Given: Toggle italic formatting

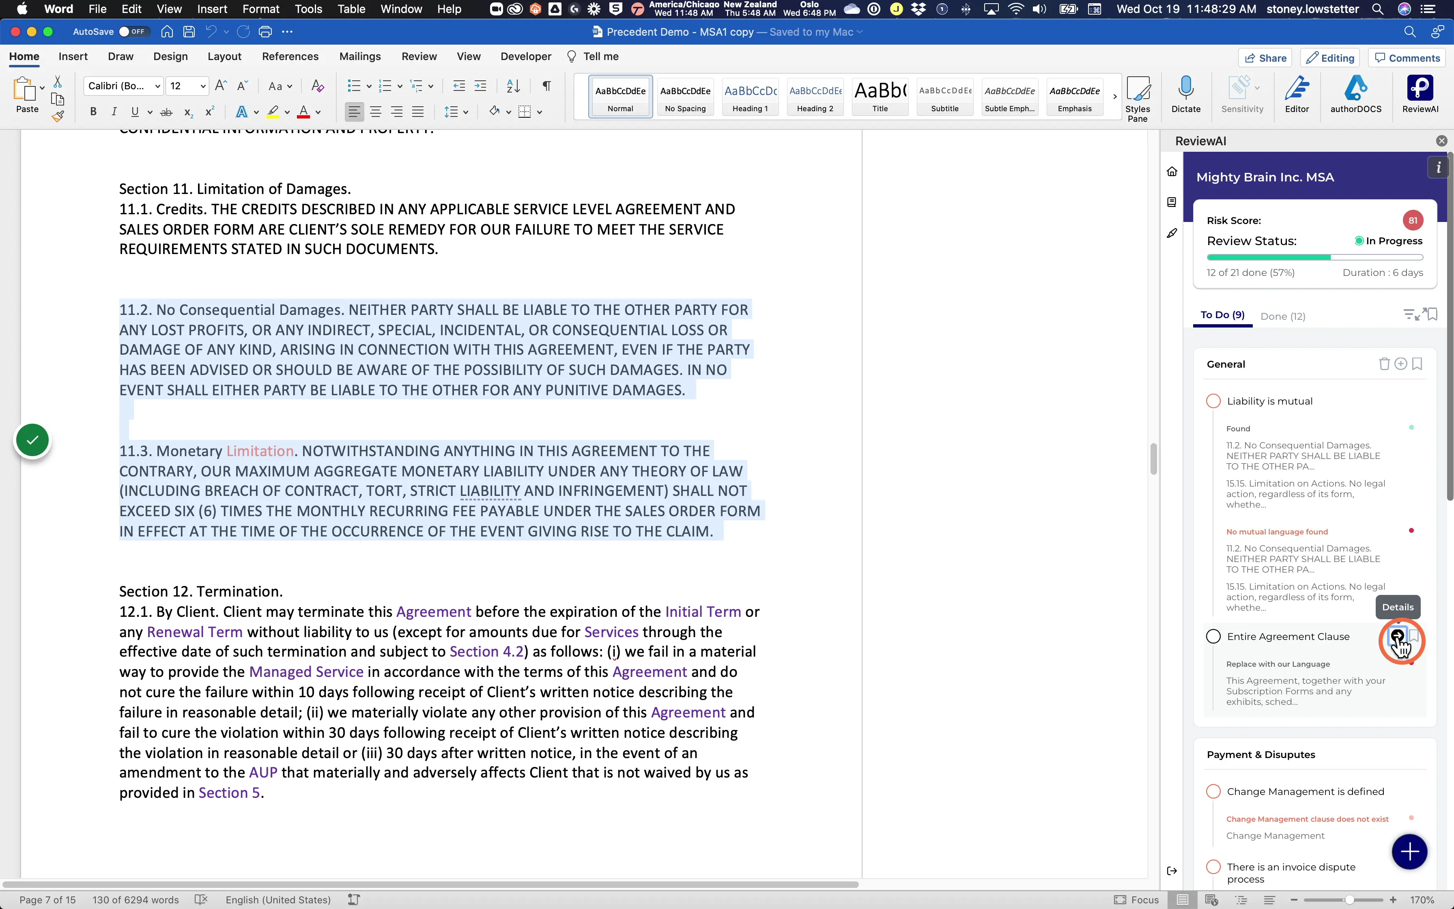Looking at the screenshot, I should (x=114, y=112).
